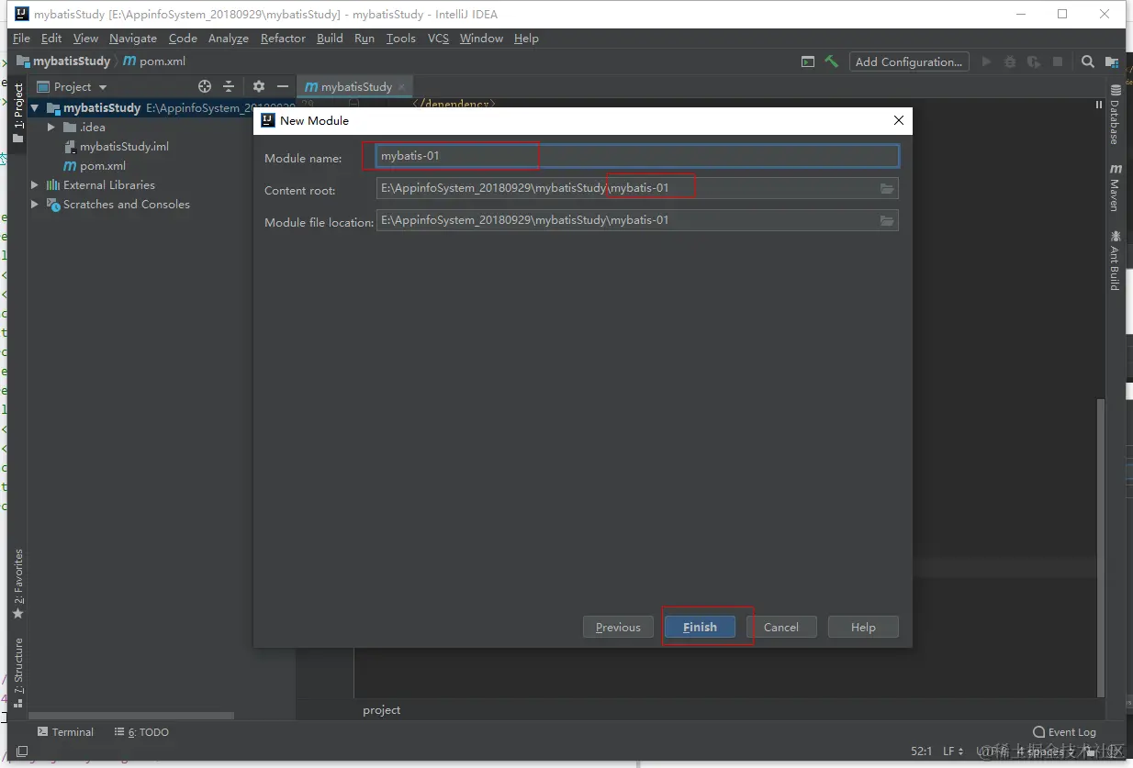Click the Cancel button

point(780,627)
